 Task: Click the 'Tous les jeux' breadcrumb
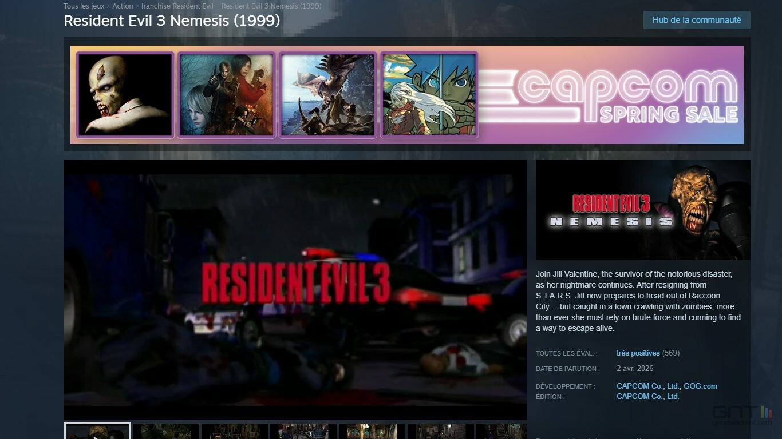pos(84,6)
